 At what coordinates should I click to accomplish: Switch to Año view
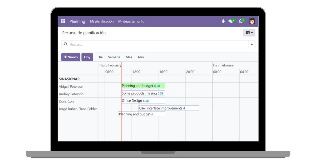pos(141,57)
